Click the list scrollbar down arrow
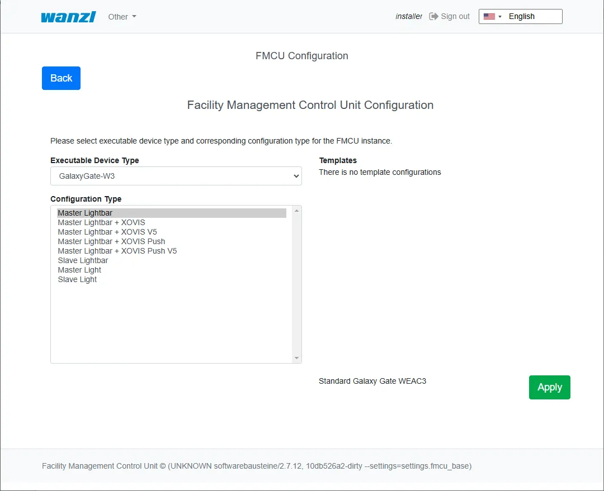 296,358
